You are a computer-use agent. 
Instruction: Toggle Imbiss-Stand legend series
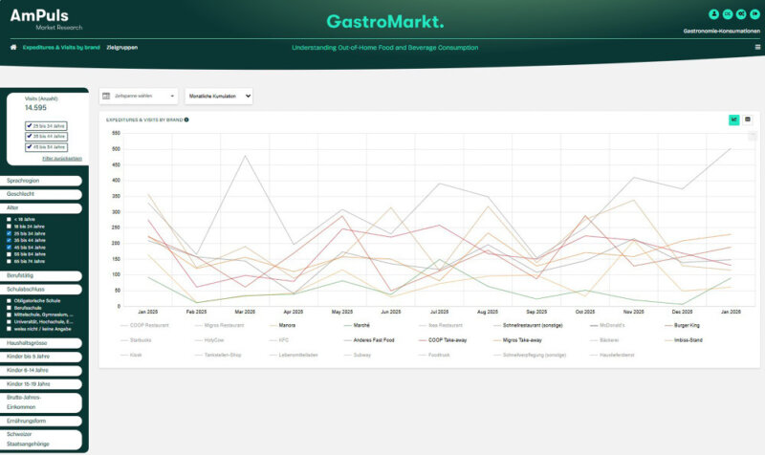pyautogui.click(x=684, y=340)
